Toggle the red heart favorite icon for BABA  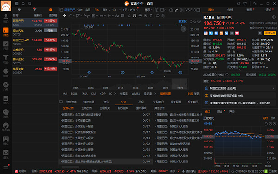point(237,33)
